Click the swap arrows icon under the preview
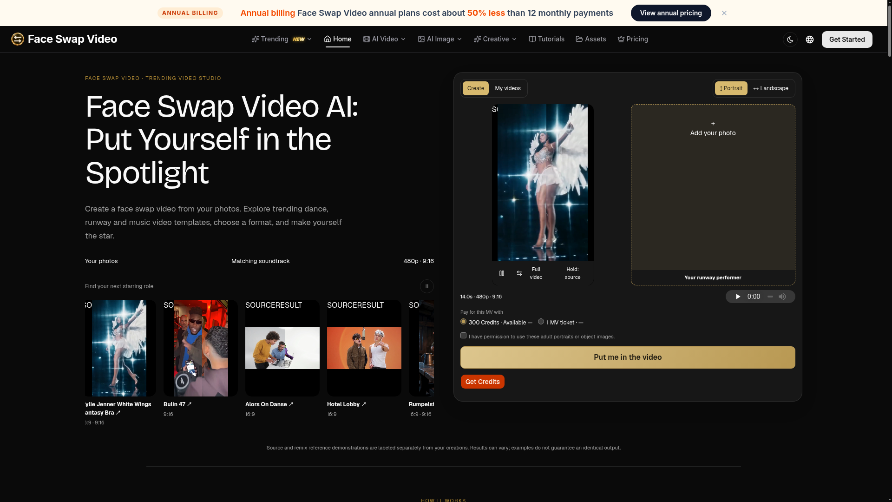The height and width of the screenshot is (502, 892). [x=519, y=273]
